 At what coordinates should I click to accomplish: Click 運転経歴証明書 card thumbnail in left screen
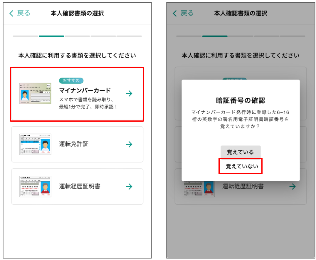[35, 187]
